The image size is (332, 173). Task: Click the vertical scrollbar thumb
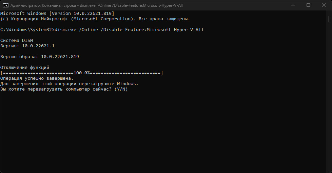(329, 19)
